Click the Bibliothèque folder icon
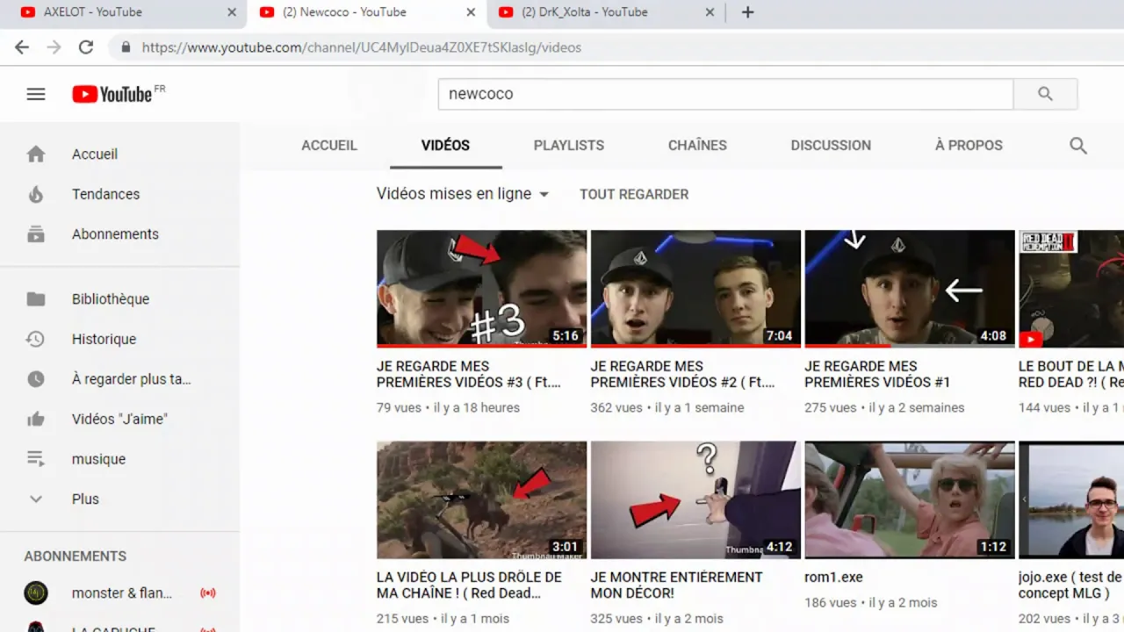The height and width of the screenshot is (632, 1124). pyautogui.click(x=36, y=299)
